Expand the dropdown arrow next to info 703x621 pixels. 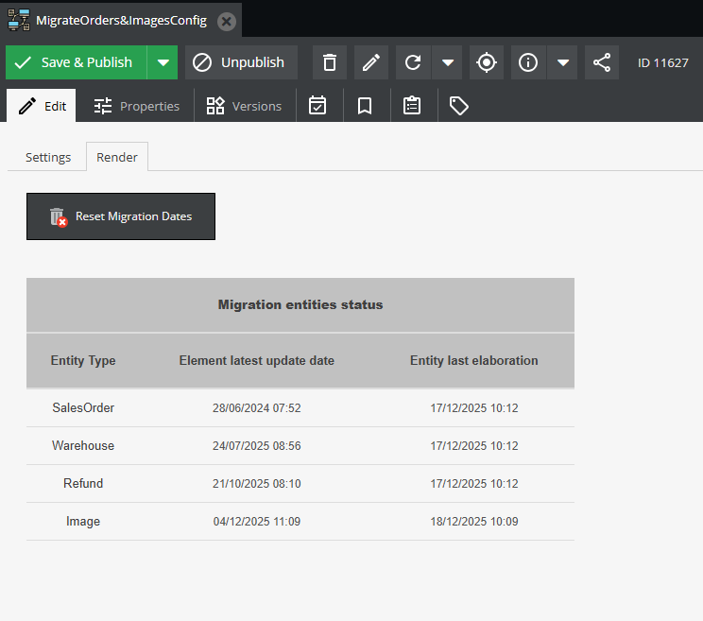click(x=563, y=62)
